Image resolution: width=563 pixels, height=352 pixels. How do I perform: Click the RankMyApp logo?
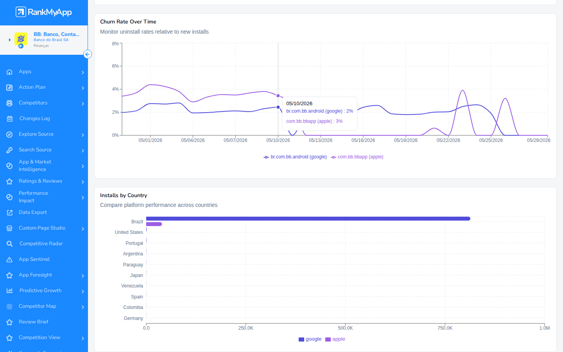click(x=44, y=12)
